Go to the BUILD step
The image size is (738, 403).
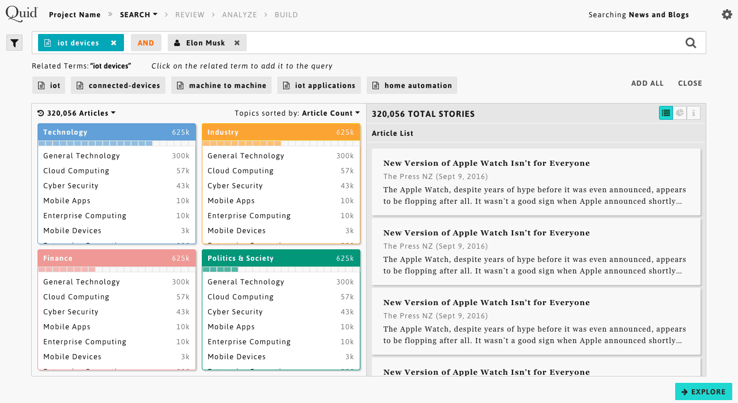coord(286,14)
